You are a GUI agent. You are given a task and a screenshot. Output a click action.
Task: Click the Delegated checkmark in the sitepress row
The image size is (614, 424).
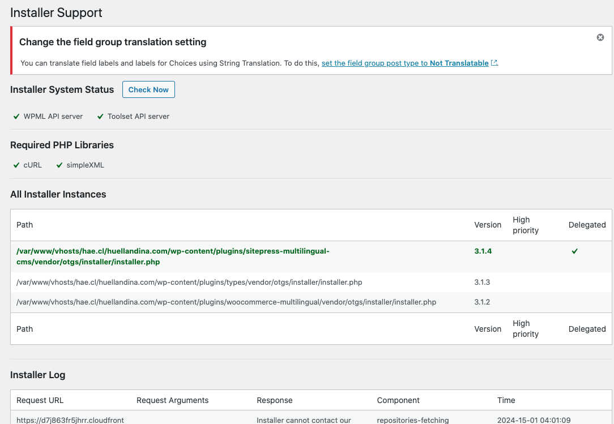[574, 251]
